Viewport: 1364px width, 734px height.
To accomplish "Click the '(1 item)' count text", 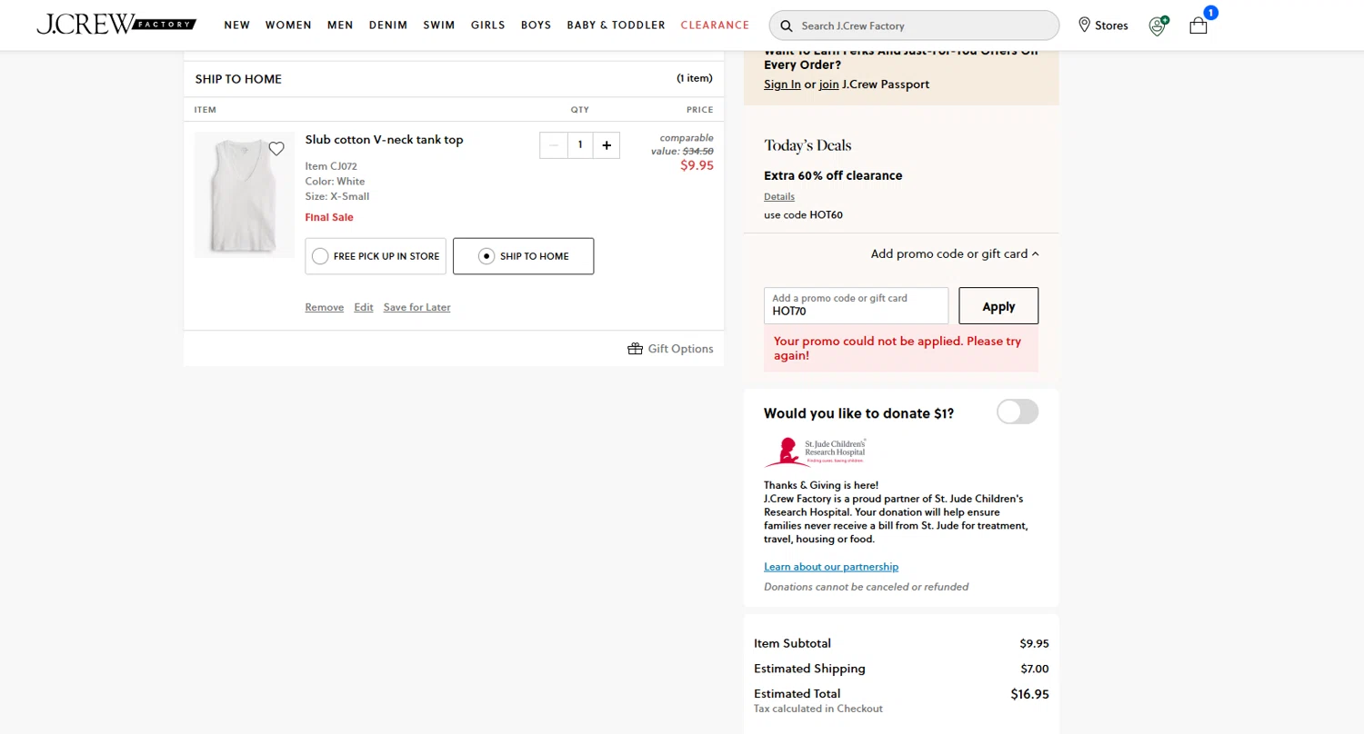I will pyautogui.click(x=695, y=79).
